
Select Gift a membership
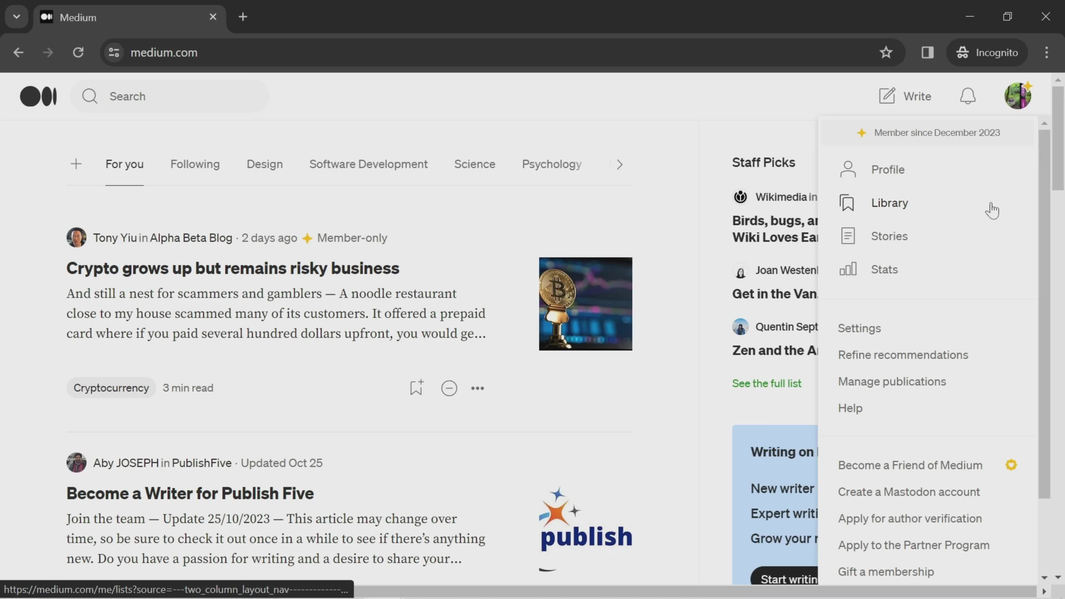(886, 572)
